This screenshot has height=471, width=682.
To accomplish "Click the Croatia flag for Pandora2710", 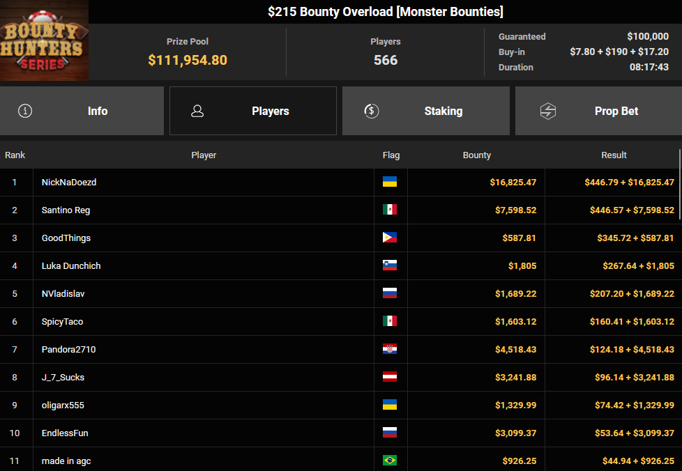I will pyautogui.click(x=390, y=349).
